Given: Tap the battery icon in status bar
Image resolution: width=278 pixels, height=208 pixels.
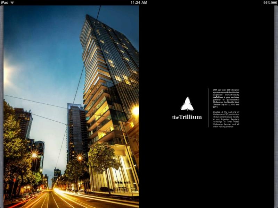Looking at the screenshot, I should [274, 2].
